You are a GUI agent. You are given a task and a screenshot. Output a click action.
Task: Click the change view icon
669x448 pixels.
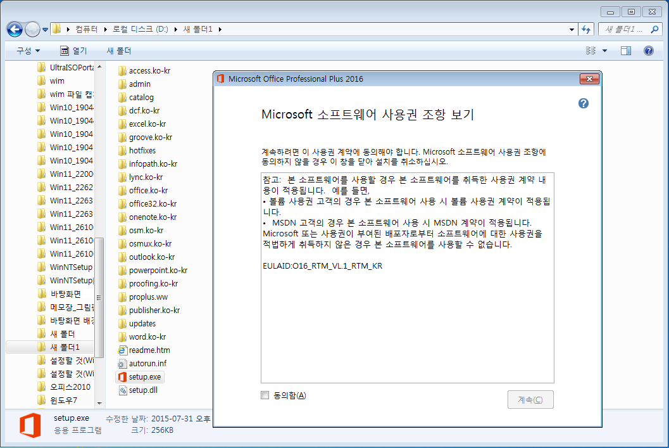click(x=591, y=51)
